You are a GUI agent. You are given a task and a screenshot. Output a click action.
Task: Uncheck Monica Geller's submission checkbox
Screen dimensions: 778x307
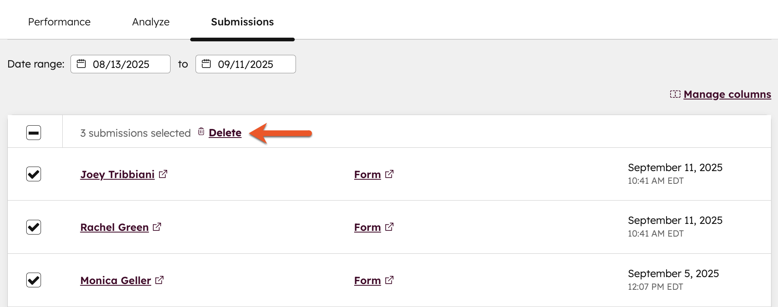(34, 280)
